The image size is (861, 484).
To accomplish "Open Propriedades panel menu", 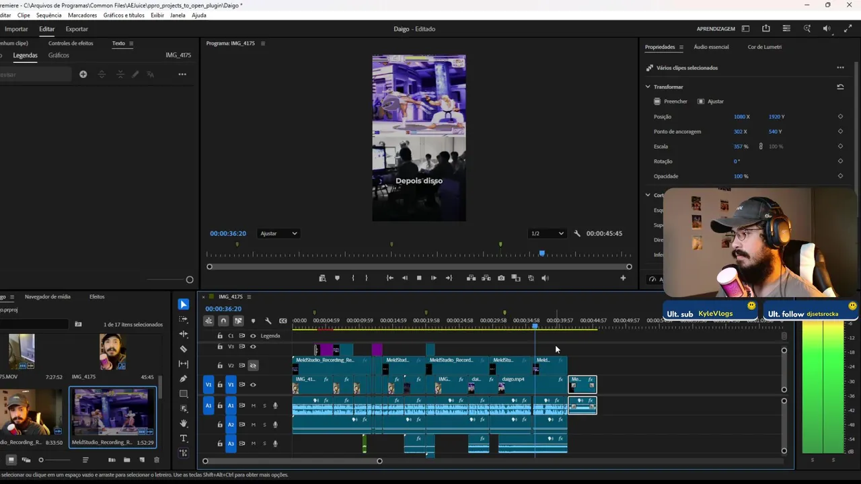I will click(681, 47).
